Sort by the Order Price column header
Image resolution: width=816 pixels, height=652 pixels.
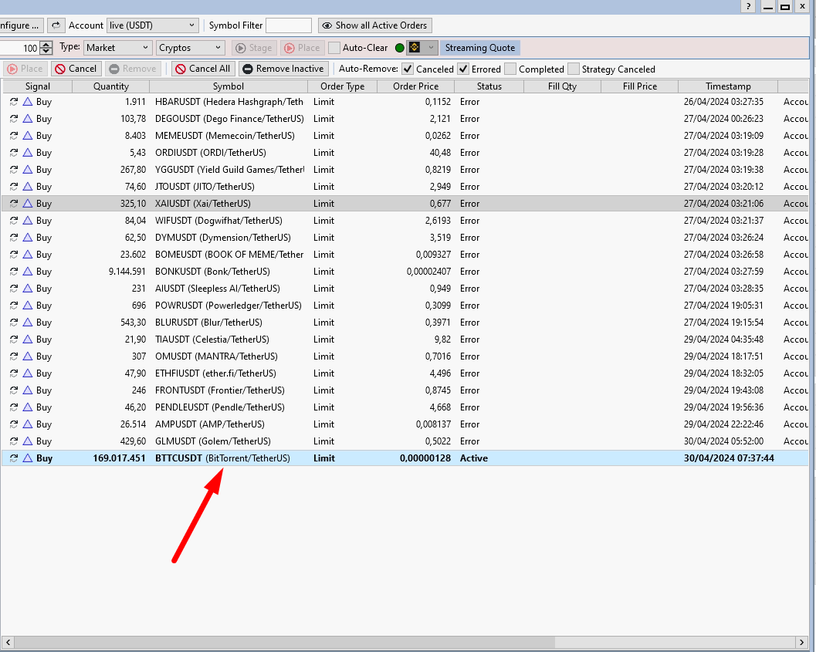(x=416, y=86)
